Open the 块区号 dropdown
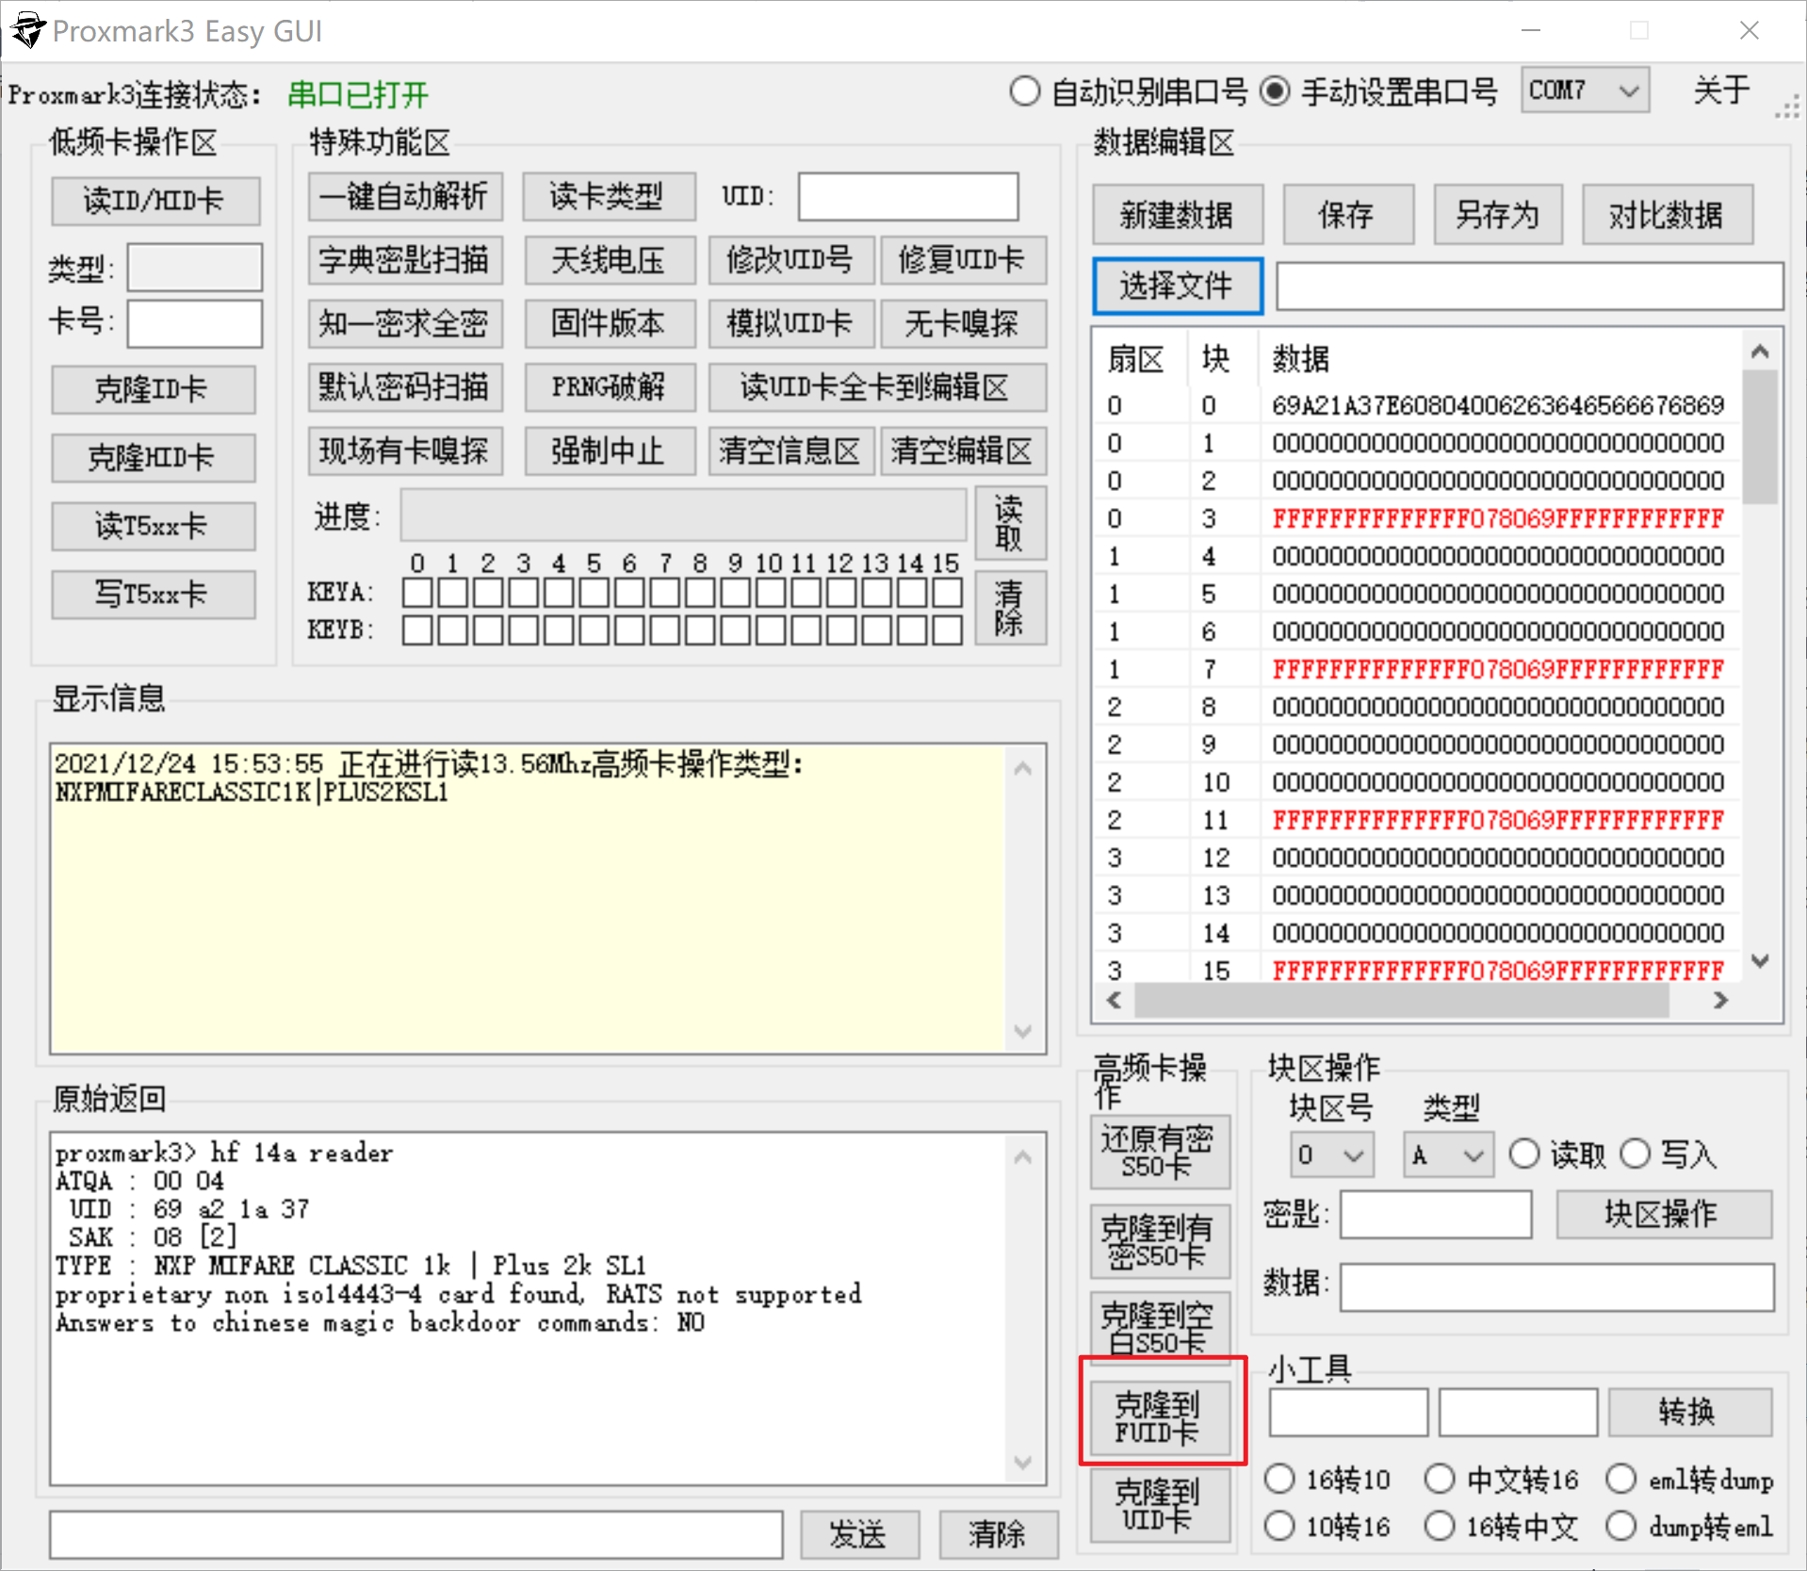This screenshot has height=1571, width=1807. 1331,1154
